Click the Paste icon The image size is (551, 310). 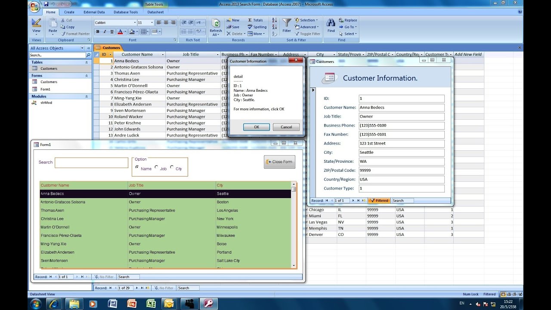[x=53, y=24]
